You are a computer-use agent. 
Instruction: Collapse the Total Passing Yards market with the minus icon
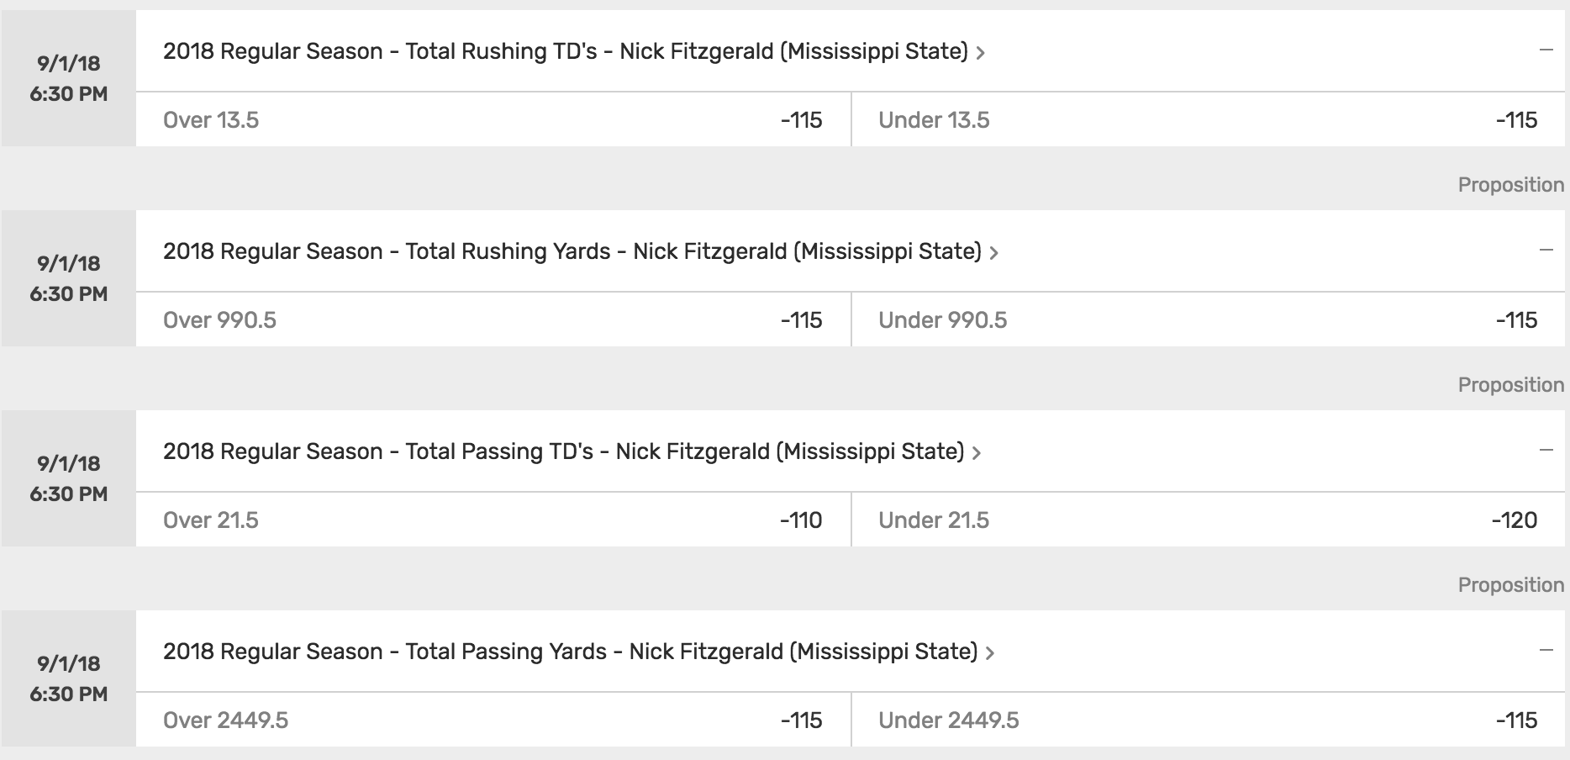[x=1546, y=651]
